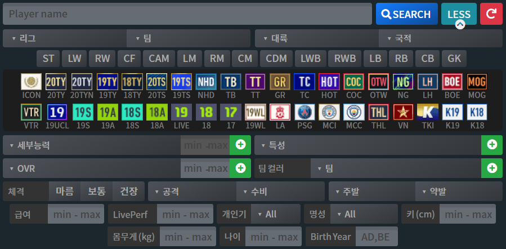
Task: Toggle the CB position filter
Action: click(x=428, y=59)
